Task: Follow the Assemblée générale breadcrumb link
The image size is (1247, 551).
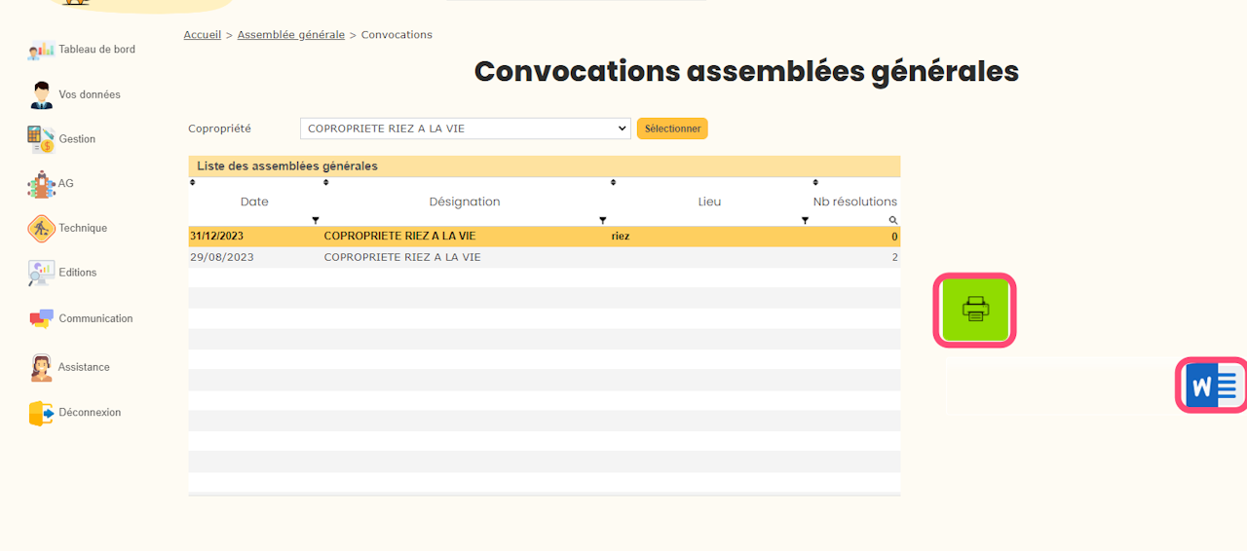Action: click(x=290, y=35)
